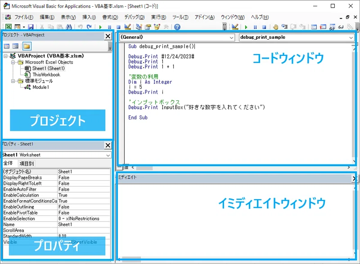Open the 編集(E) menu
This screenshot has width=360, height=264.
47,17
